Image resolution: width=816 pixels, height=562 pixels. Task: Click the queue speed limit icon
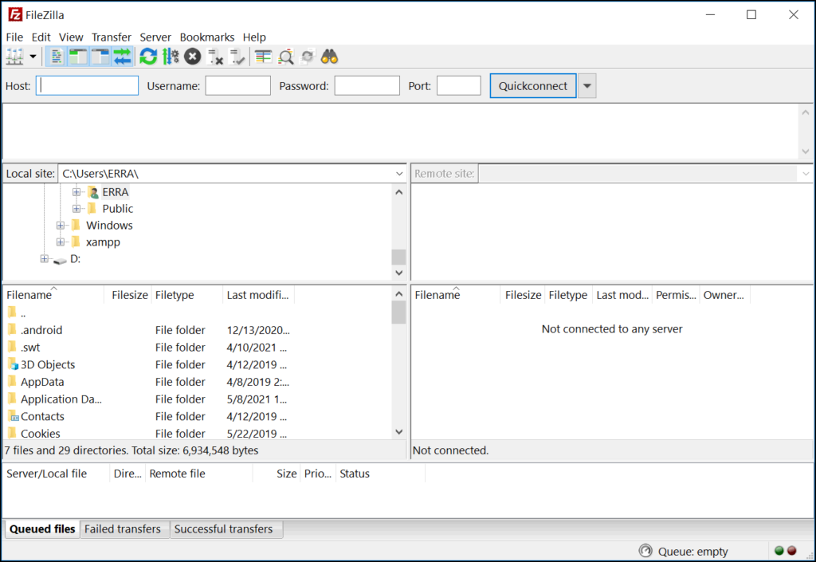click(x=645, y=551)
